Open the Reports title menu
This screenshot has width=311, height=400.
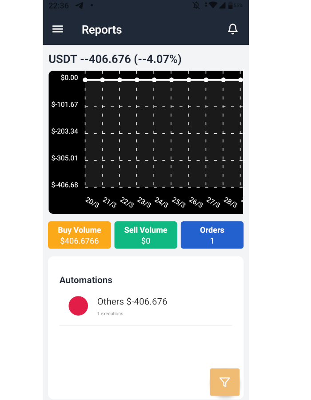[101, 30]
